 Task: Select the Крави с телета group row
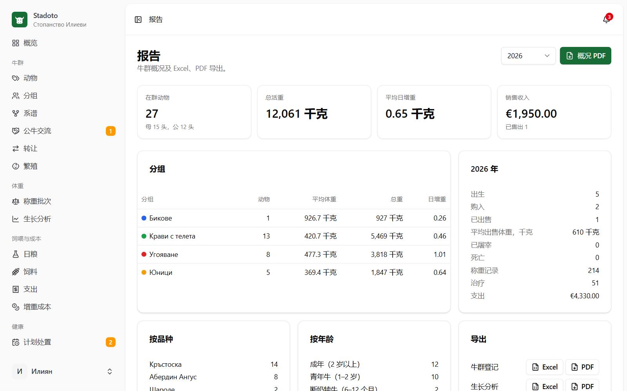[x=294, y=236]
